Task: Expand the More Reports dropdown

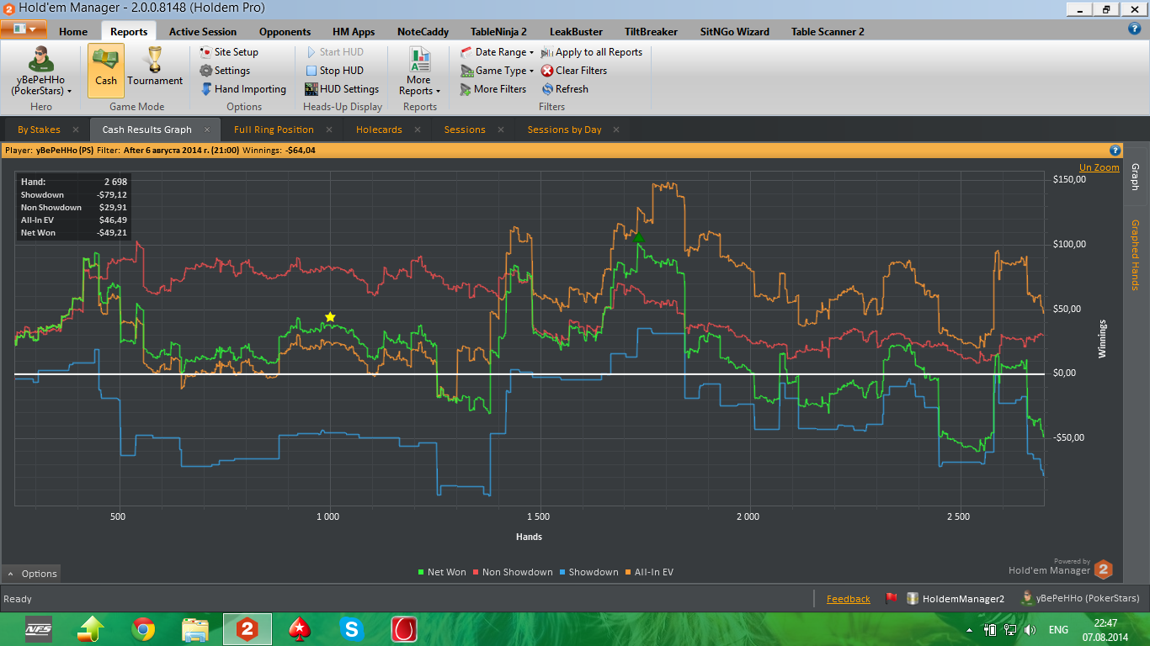Action: pyautogui.click(x=419, y=71)
